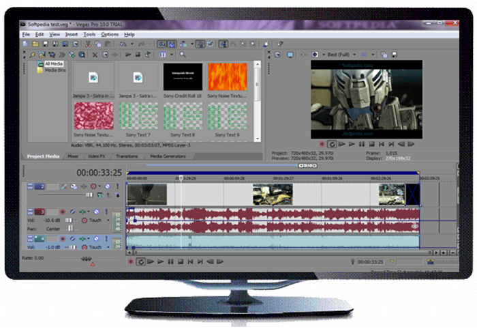Invert phase on audio track 3

pyautogui.click(x=72, y=212)
